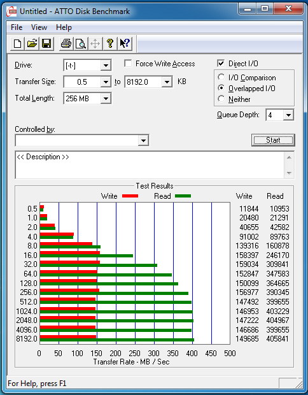Open the maximum Transfer Size 8192.0 dropdown
This screenshot has width=308, height=395.
click(167, 82)
